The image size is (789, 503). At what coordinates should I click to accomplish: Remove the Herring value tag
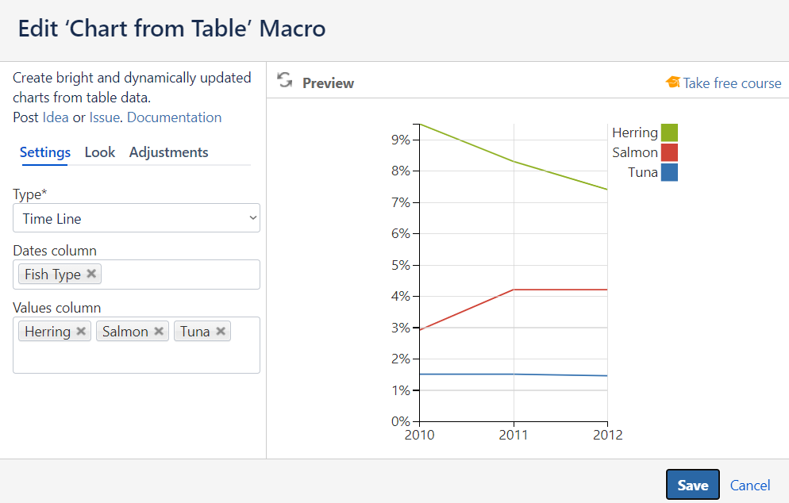click(x=81, y=331)
